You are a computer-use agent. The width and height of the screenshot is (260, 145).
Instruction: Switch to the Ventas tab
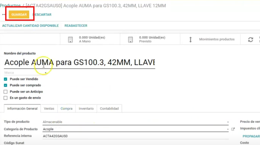[49, 108]
